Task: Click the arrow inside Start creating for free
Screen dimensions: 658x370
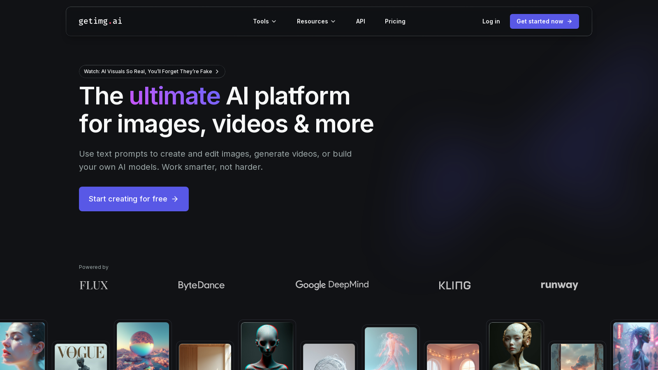Action: [175, 199]
